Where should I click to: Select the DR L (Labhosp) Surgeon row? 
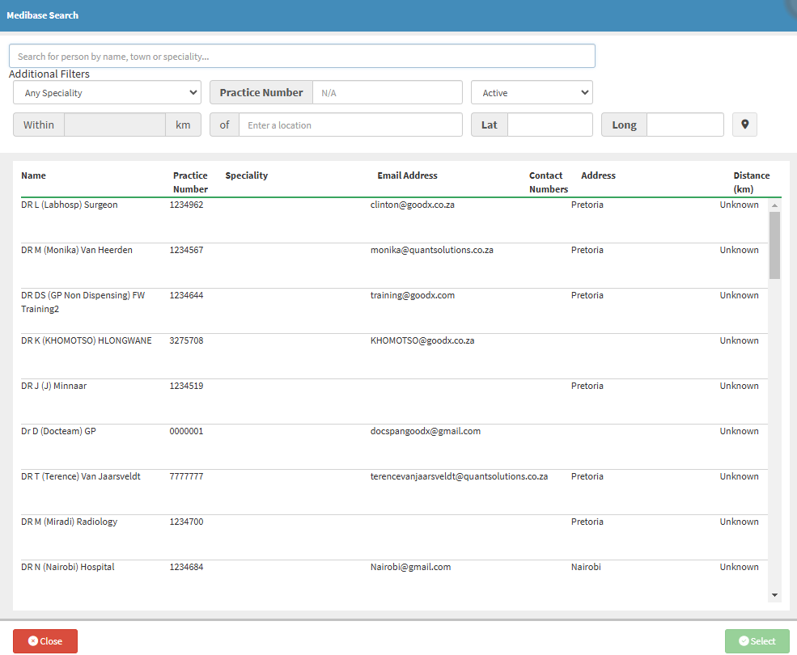pyautogui.click(x=70, y=205)
